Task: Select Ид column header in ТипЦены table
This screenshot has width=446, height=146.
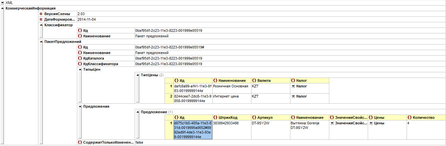Action: point(193,81)
